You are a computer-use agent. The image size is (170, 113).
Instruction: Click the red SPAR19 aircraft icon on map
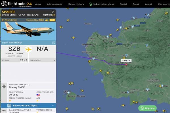point(126,65)
